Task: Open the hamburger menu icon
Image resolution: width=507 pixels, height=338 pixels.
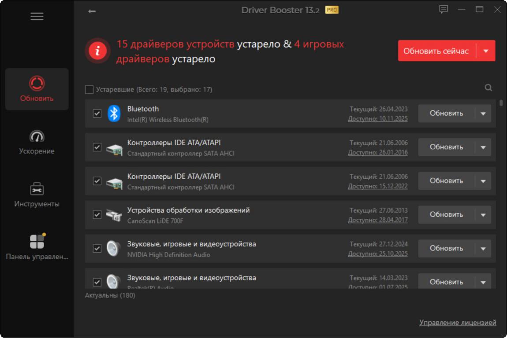Action: [37, 17]
